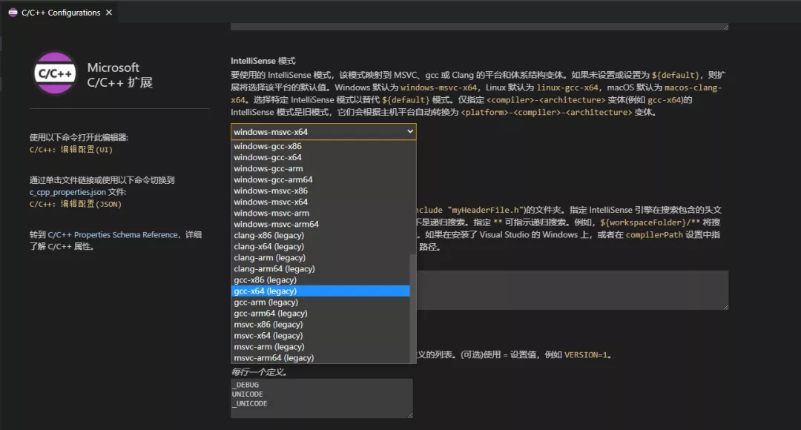This screenshot has width=801, height=430.
Task: Choose msvc-x86 (legacy) option
Action: (320, 325)
